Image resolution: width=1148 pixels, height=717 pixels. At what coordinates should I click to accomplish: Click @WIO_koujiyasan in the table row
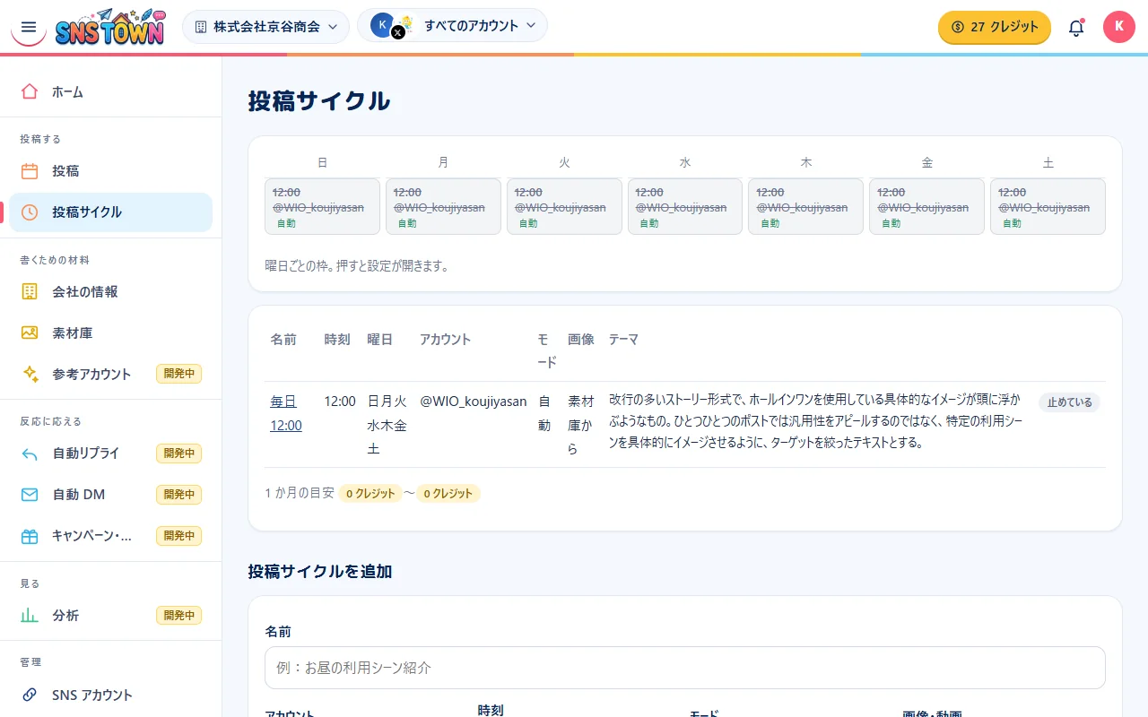tap(473, 402)
